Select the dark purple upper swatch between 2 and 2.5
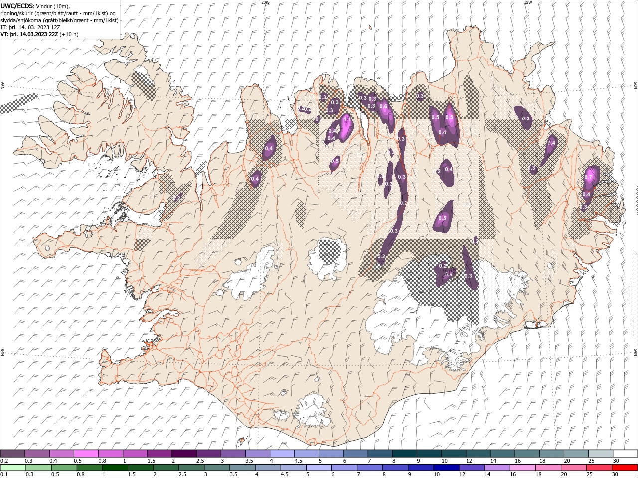The height and width of the screenshot is (478, 638). pyautogui.click(x=184, y=454)
